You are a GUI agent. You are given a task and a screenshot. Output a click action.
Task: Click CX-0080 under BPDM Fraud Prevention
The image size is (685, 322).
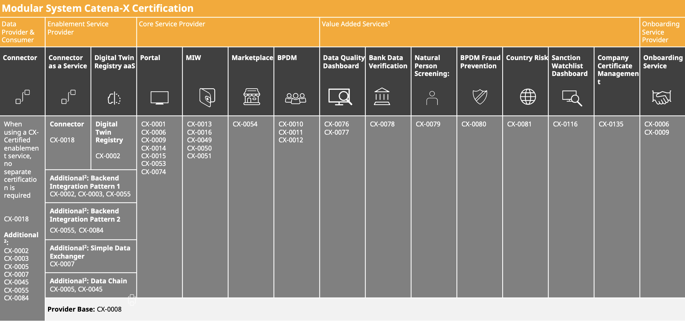point(474,124)
